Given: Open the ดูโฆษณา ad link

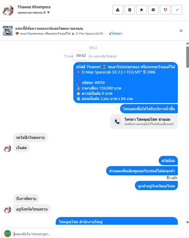Looking at the screenshot, I should point(116,34).
